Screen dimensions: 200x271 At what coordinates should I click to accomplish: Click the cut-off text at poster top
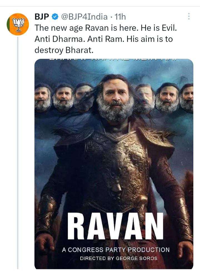114,60
